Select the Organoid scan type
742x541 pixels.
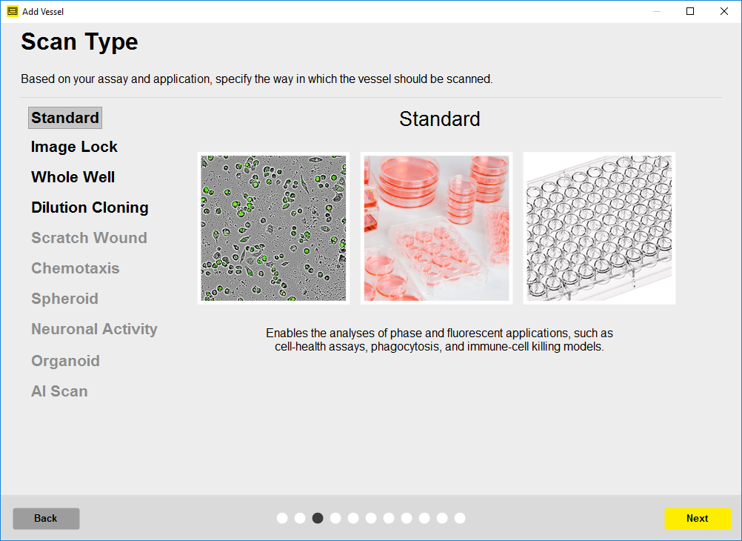point(65,361)
